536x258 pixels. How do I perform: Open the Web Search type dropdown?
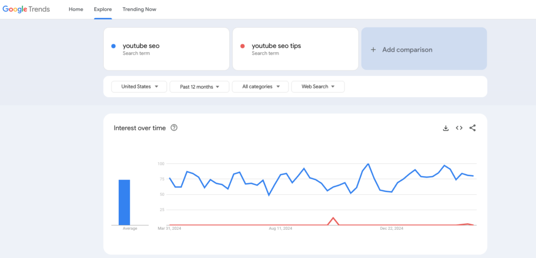coord(318,87)
